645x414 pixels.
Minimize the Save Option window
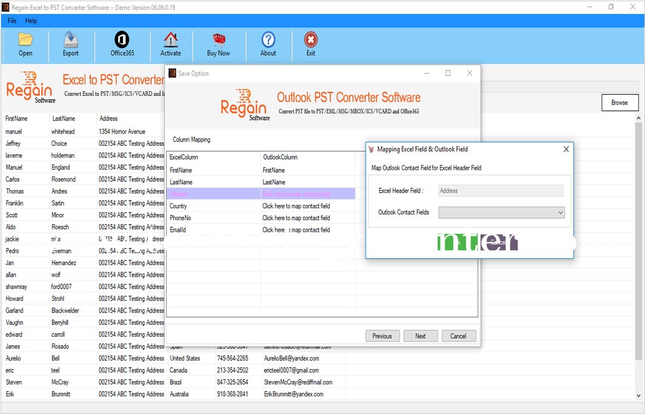[x=427, y=73]
